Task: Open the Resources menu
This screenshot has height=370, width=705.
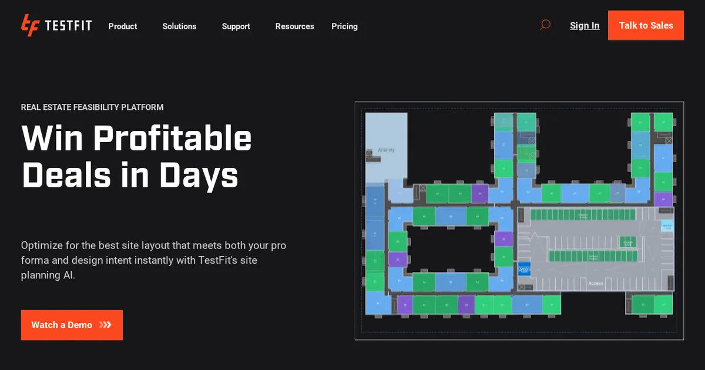Action: [294, 26]
